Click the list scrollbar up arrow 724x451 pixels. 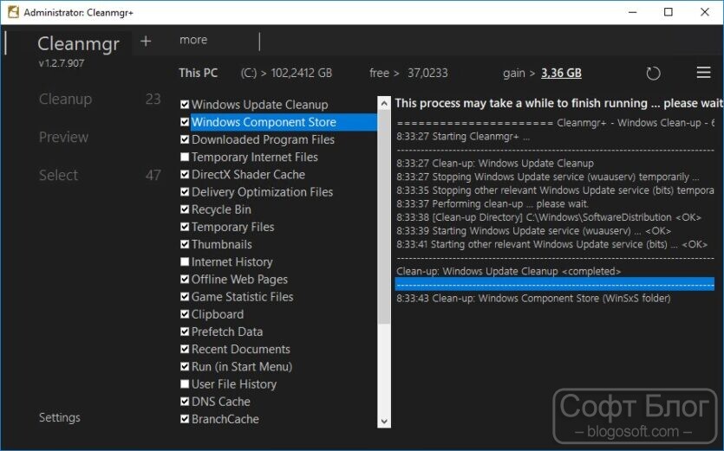384,103
